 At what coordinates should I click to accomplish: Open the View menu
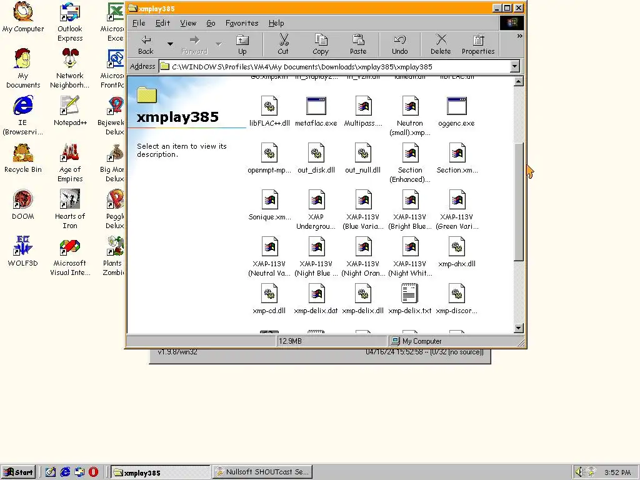188,23
